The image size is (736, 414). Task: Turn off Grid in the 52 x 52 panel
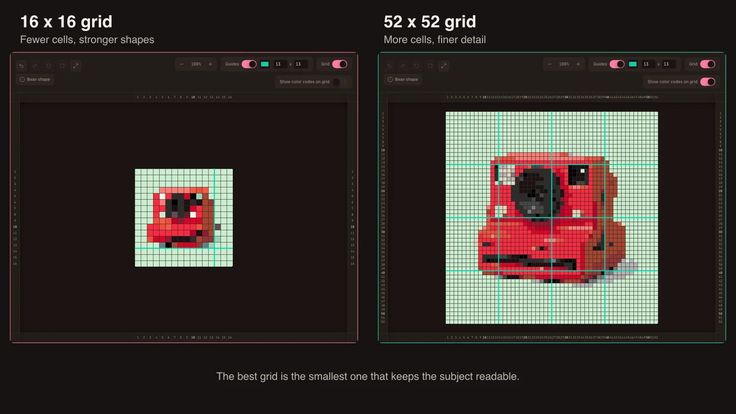click(x=708, y=64)
